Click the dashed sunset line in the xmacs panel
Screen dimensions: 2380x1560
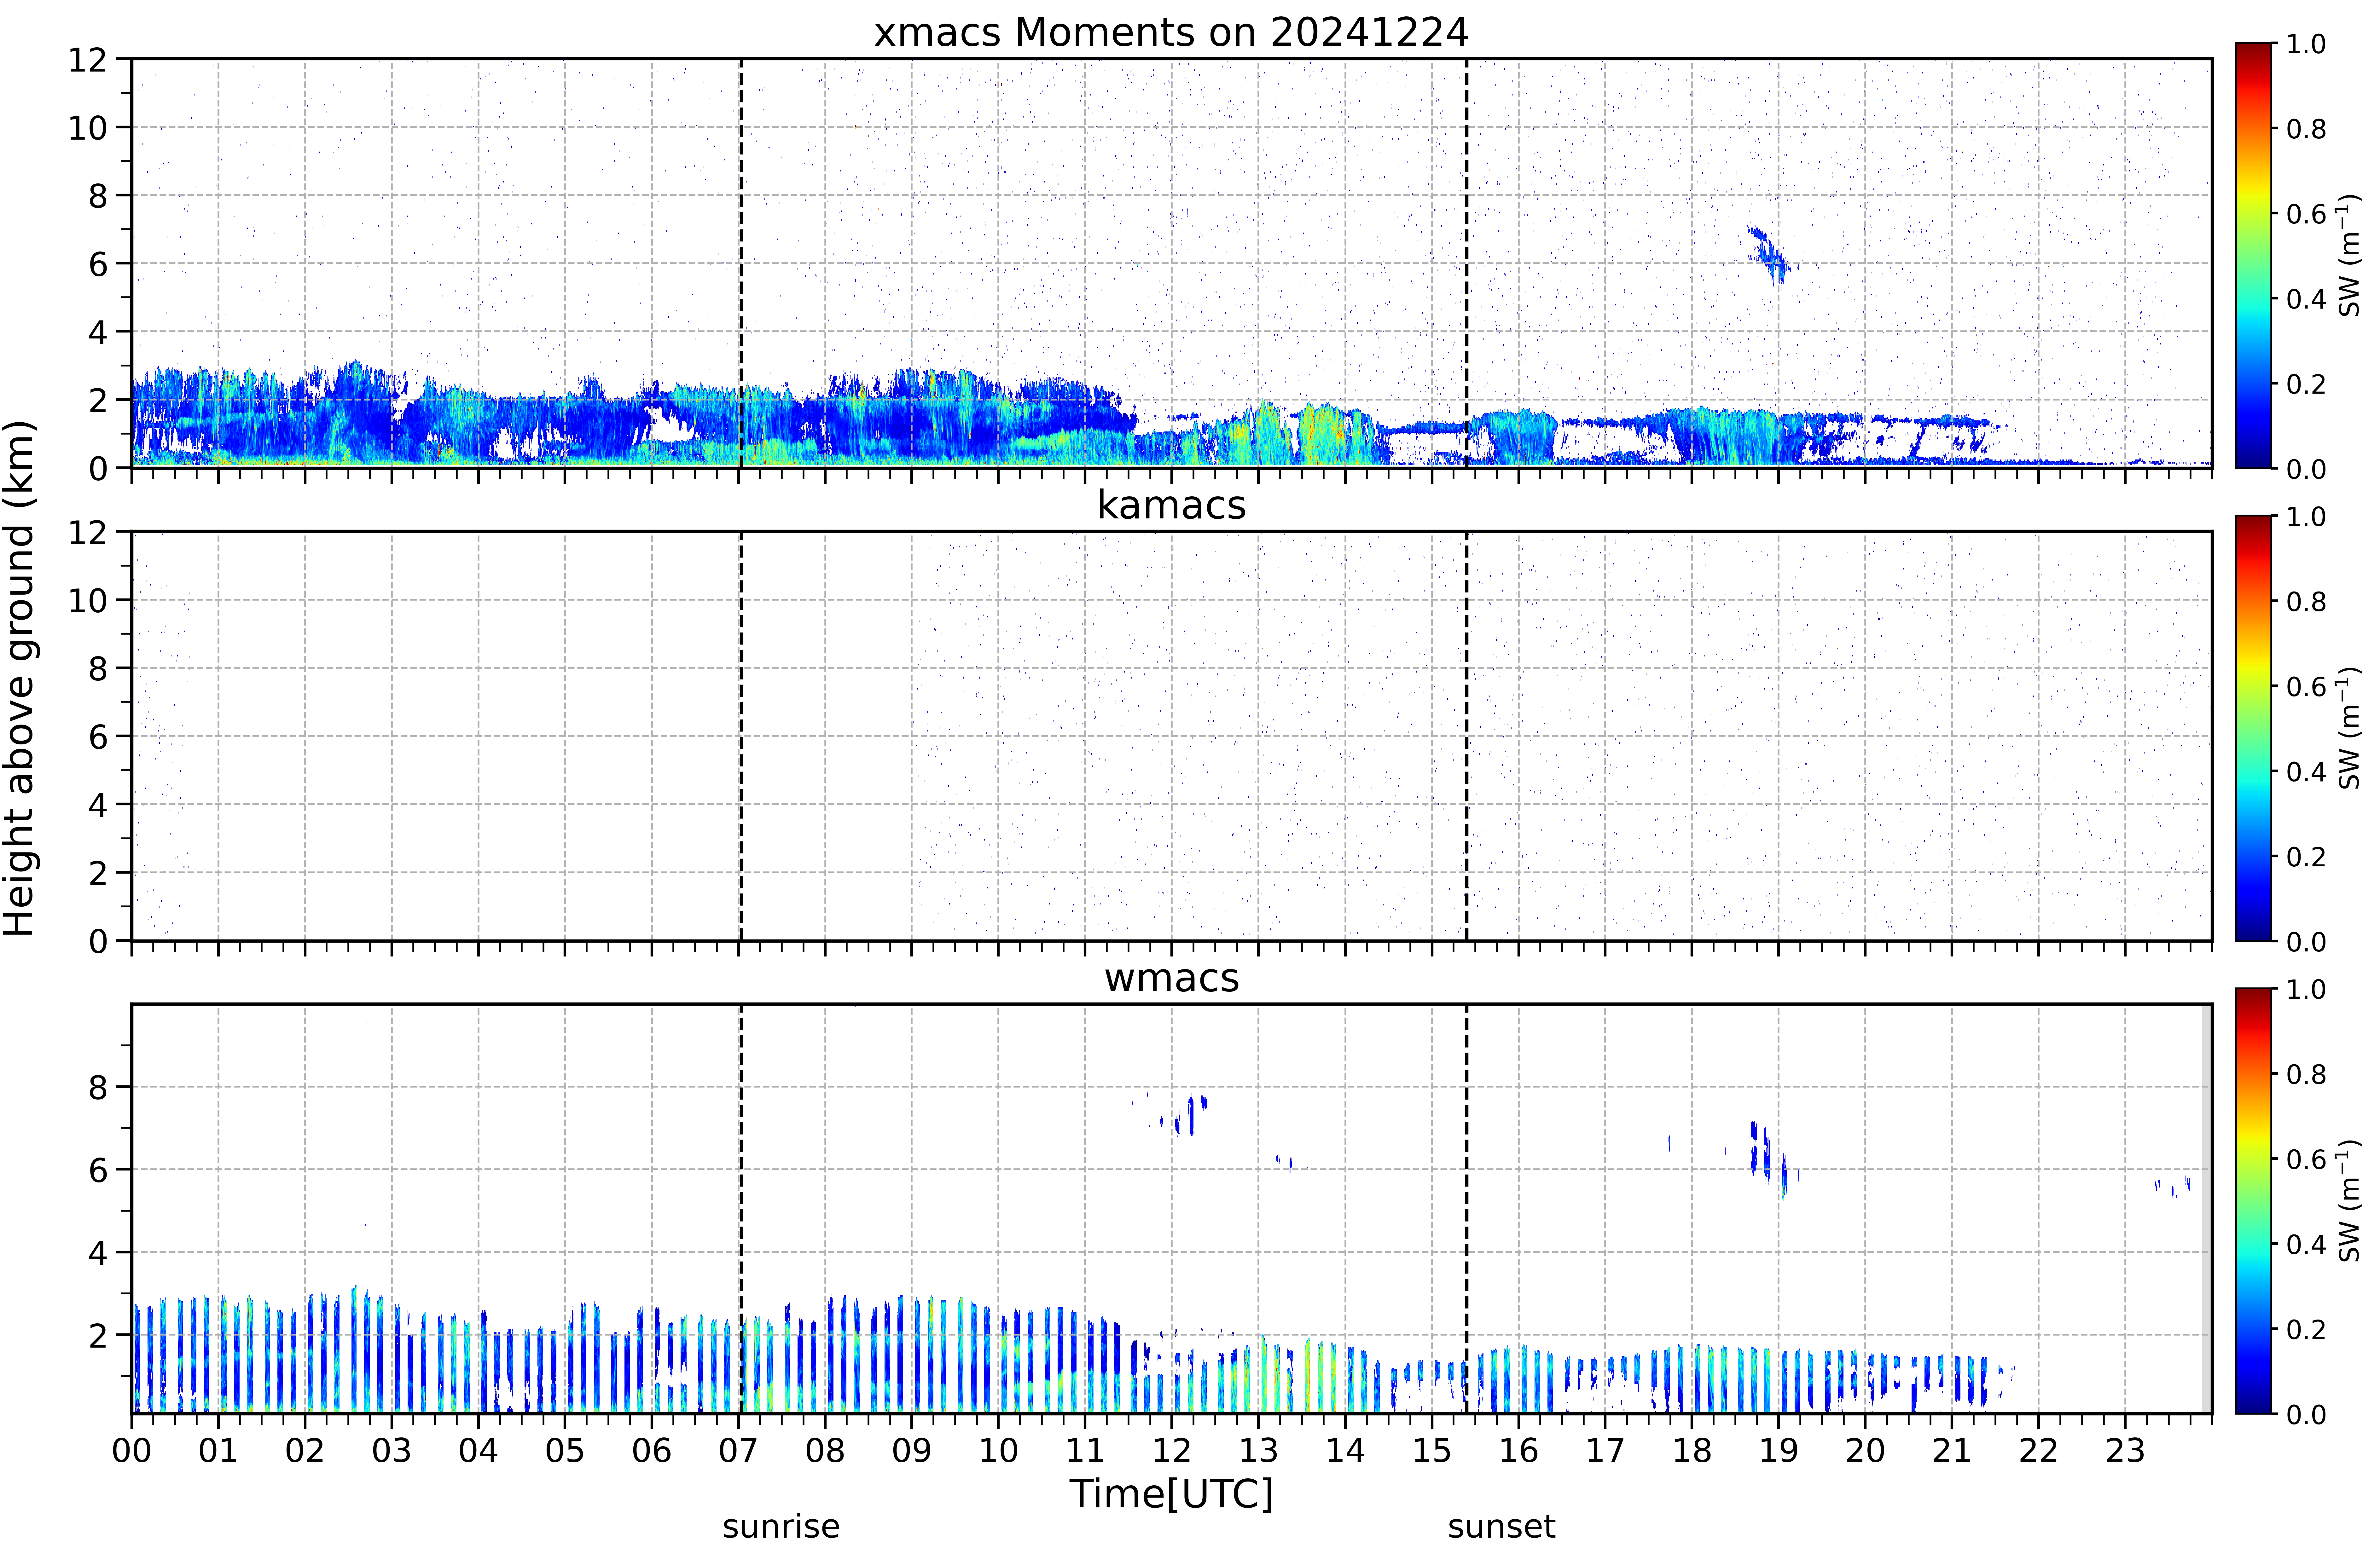pos(1467,263)
